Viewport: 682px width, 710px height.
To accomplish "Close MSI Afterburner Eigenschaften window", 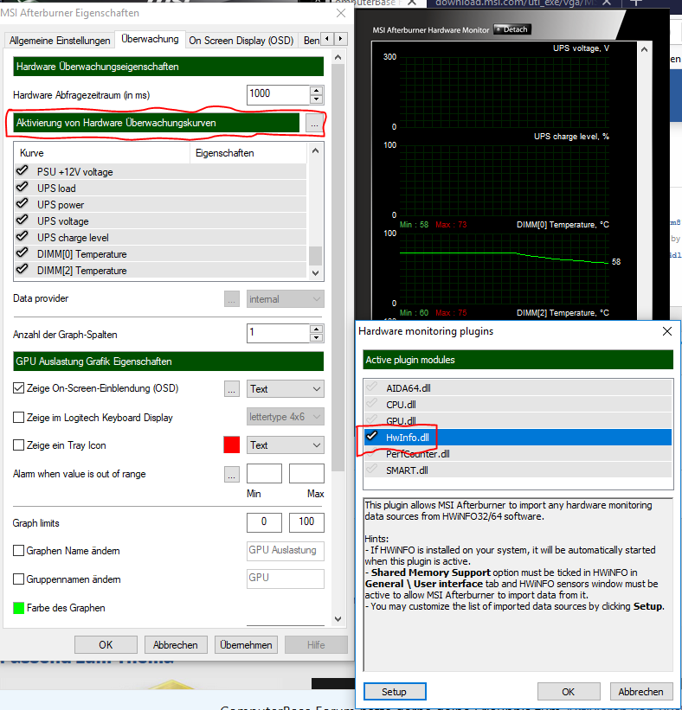I will [x=341, y=13].
